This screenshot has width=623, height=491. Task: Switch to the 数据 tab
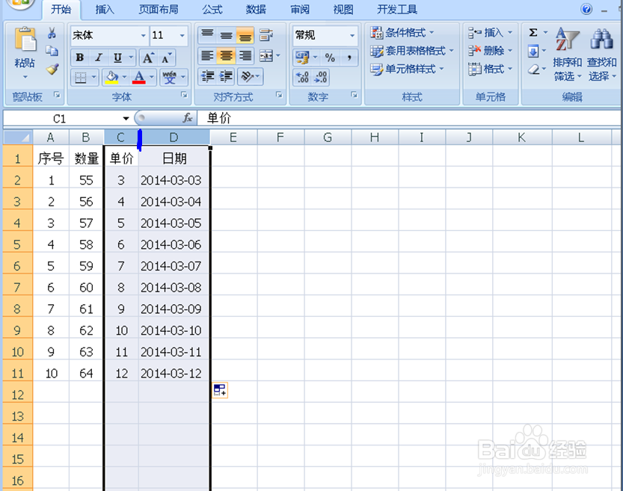click(x=256, y=10)
